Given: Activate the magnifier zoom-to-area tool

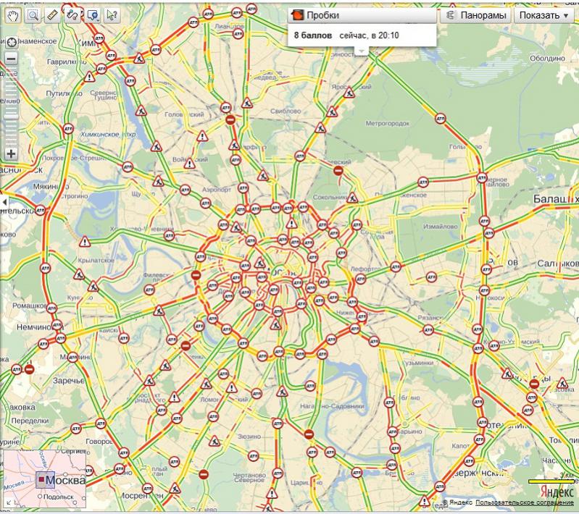Looking at the screenshot, I should pos(33,14).
